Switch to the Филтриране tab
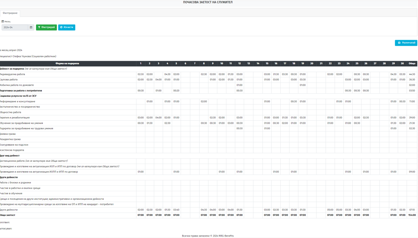The image size is (418, 238). 10,13
